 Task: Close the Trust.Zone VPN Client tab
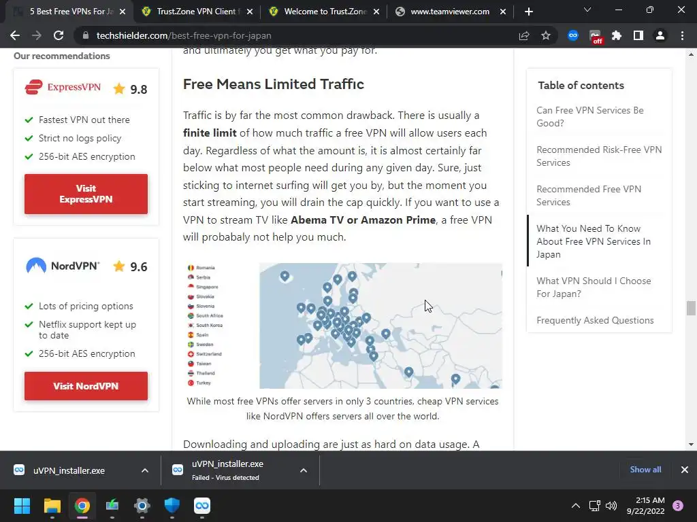click(250, 12)
